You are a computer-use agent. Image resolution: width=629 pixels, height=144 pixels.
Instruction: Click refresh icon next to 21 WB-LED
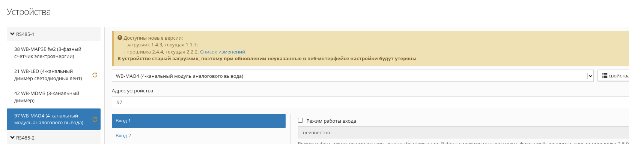tap(95, 75)
